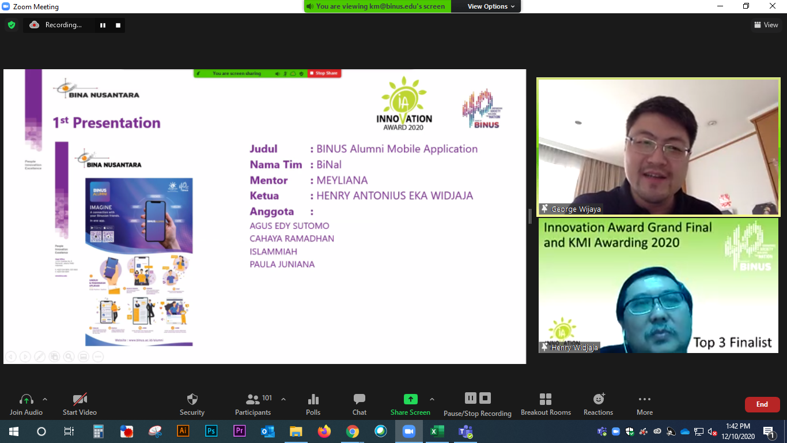Image resolution: width=787 pixels, height=443 pixels.
Task: Click the pin icon next to George Wijaya
Action: (544, 209)
